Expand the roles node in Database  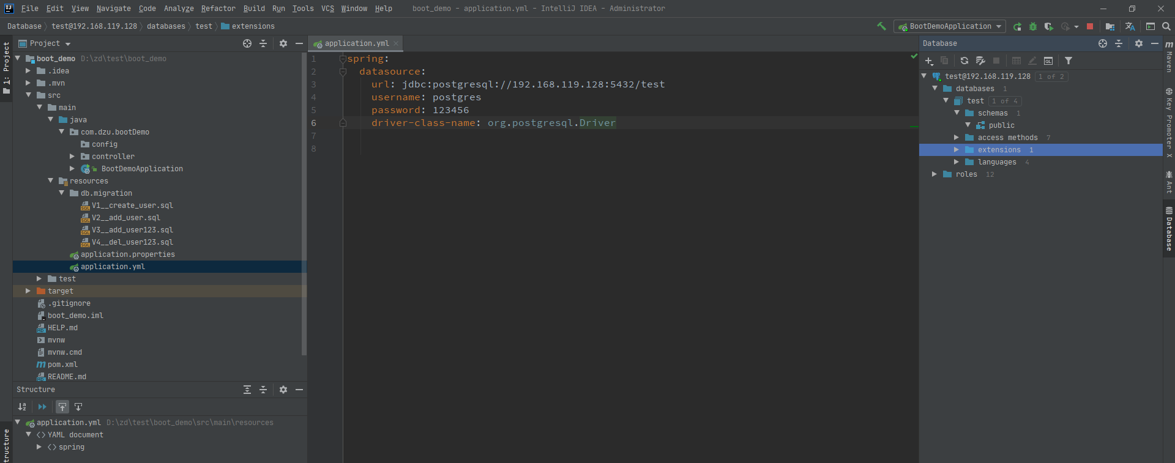934,174
